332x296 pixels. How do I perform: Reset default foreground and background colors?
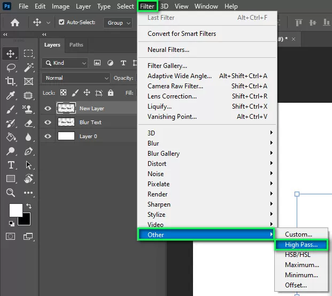12,224
